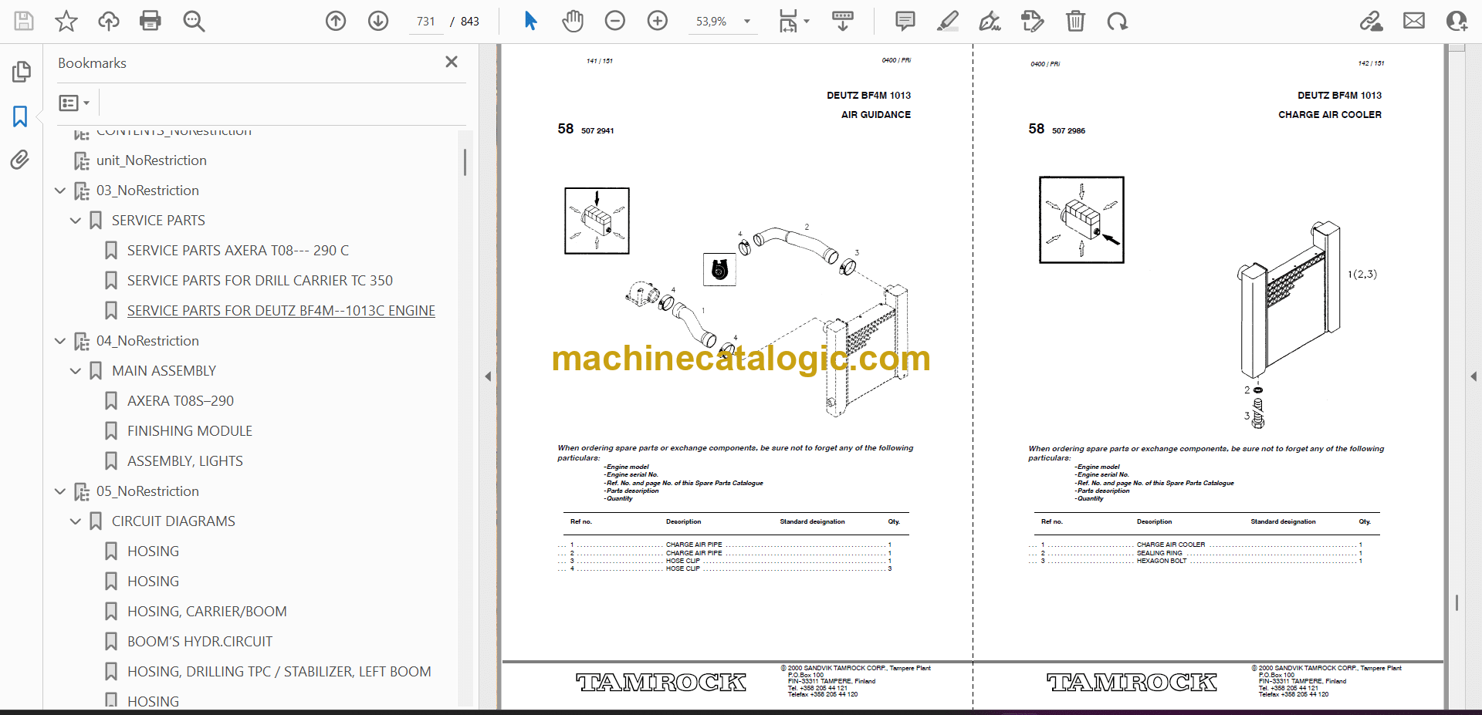Delete with the trash icon
The image size is (1482, 715).
pos(1075,21)
